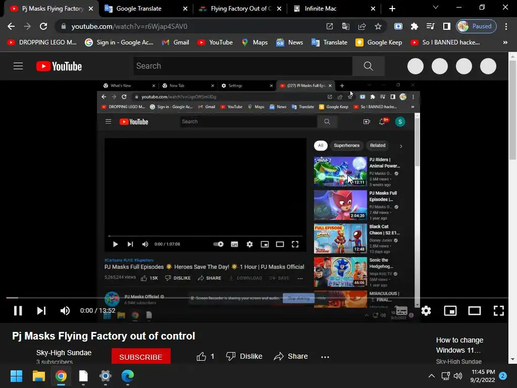517x388 pixels.
Task: Focus the YouTube search box
Action: (243, 66)
